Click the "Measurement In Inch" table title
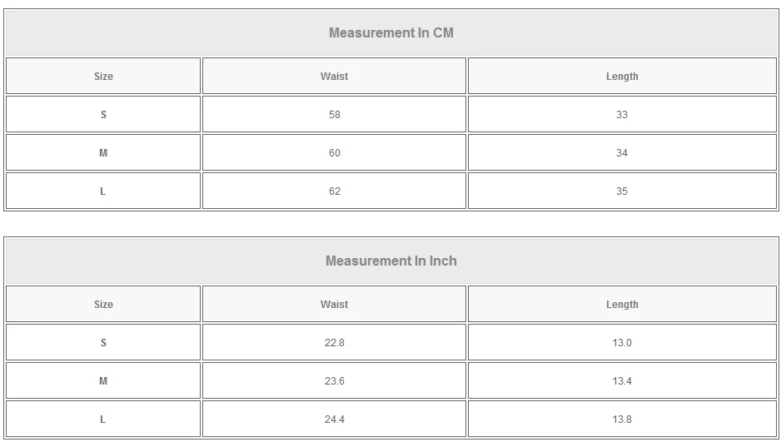This screenshot has height=442, width=781. [390, 261]
